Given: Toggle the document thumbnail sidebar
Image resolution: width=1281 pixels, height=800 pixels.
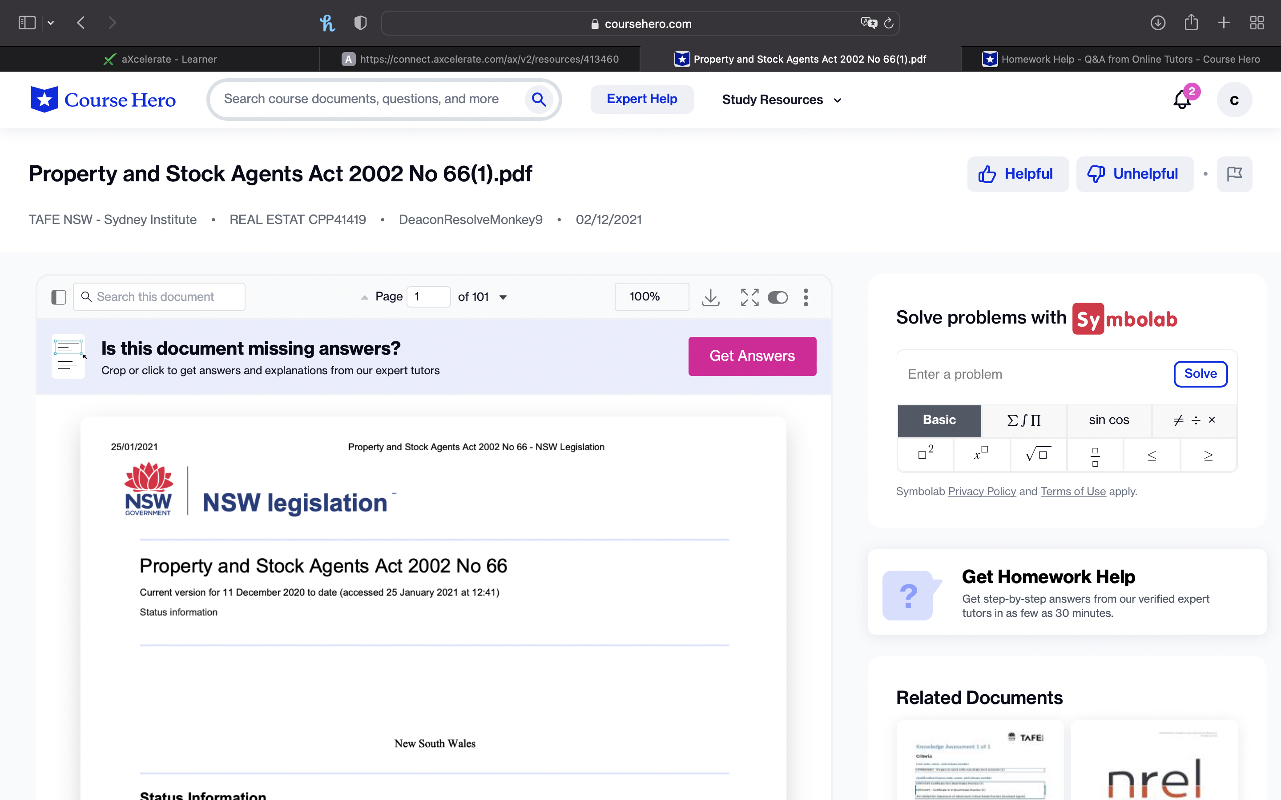Looking at the screenshot, I should point(58,297).
